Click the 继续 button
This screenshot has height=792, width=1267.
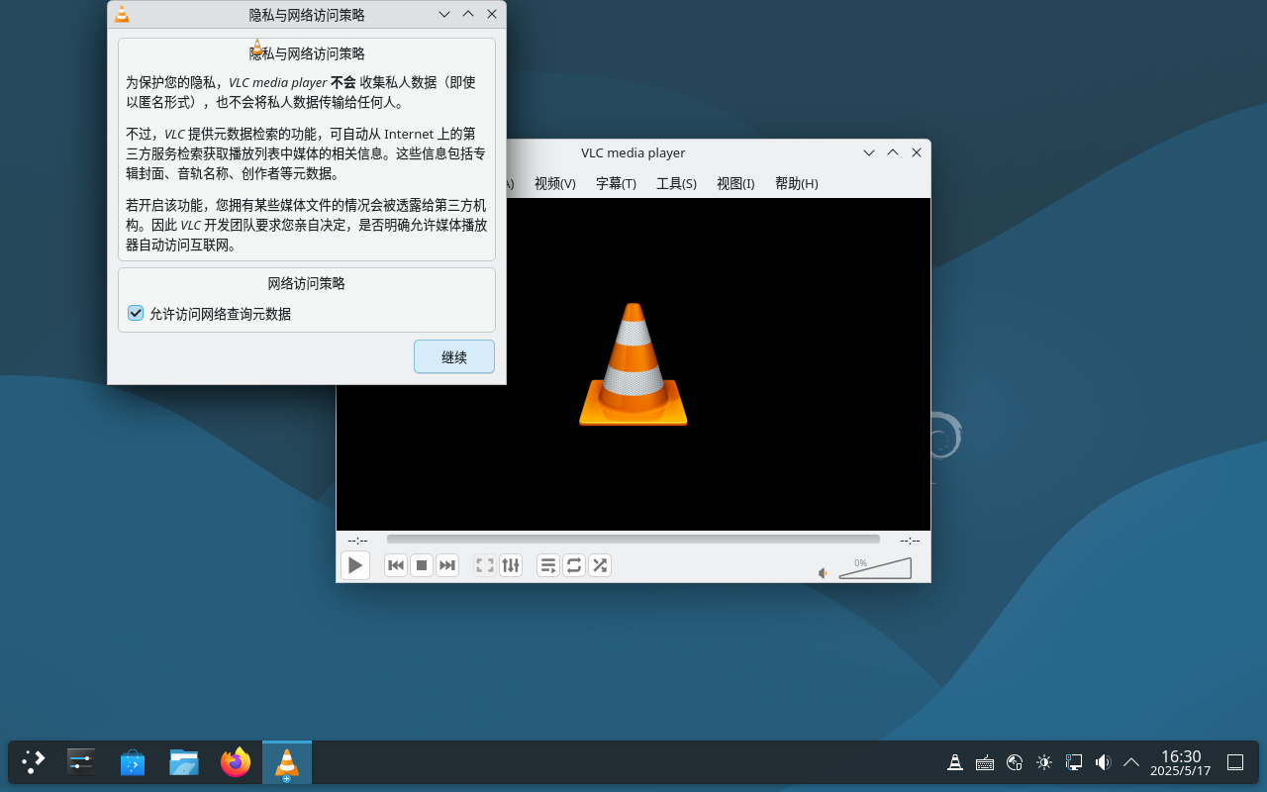[454, 356]
